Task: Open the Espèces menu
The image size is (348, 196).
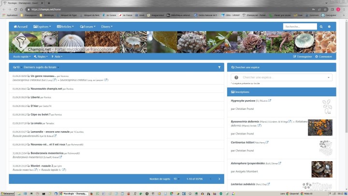Action: point(42,27)
